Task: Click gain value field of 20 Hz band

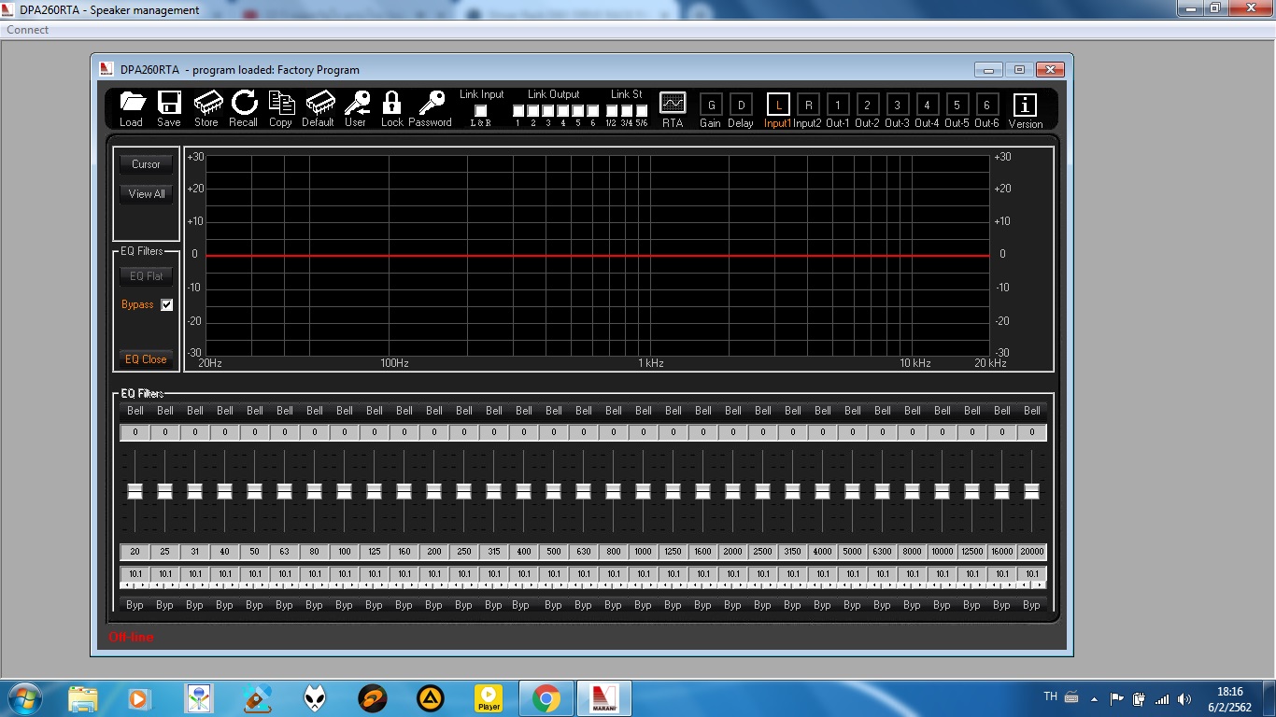Action: point(135,432)
